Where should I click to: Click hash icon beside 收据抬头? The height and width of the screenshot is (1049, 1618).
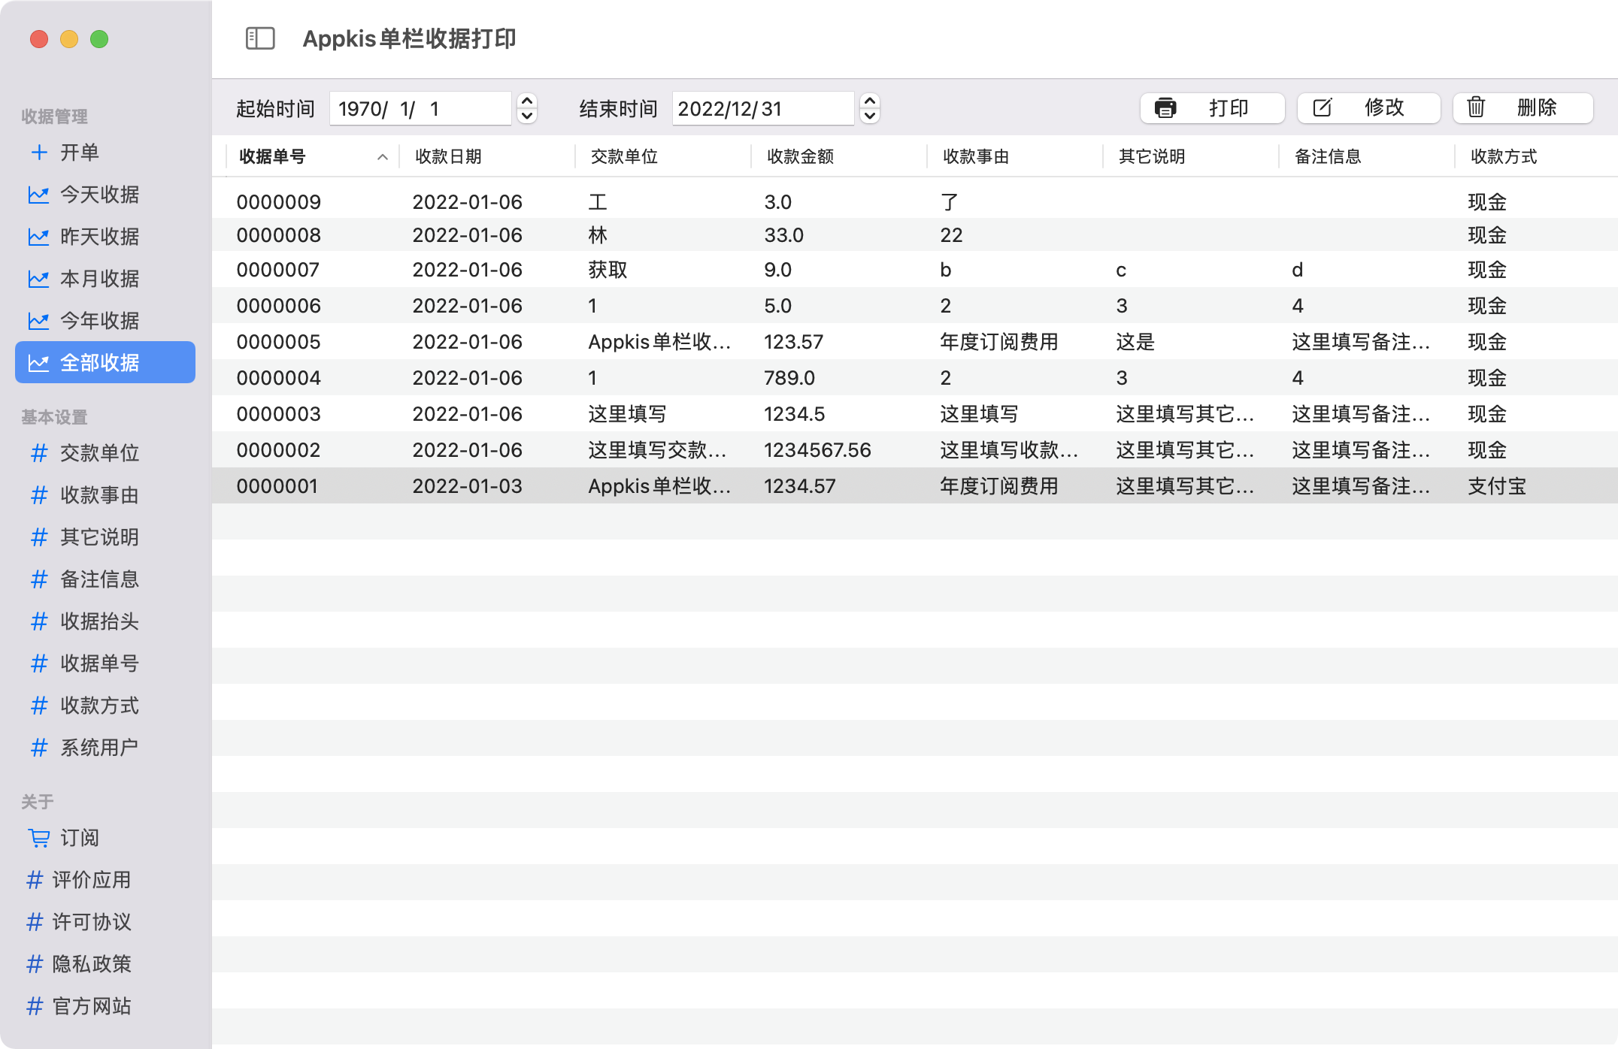pos(39,621)
